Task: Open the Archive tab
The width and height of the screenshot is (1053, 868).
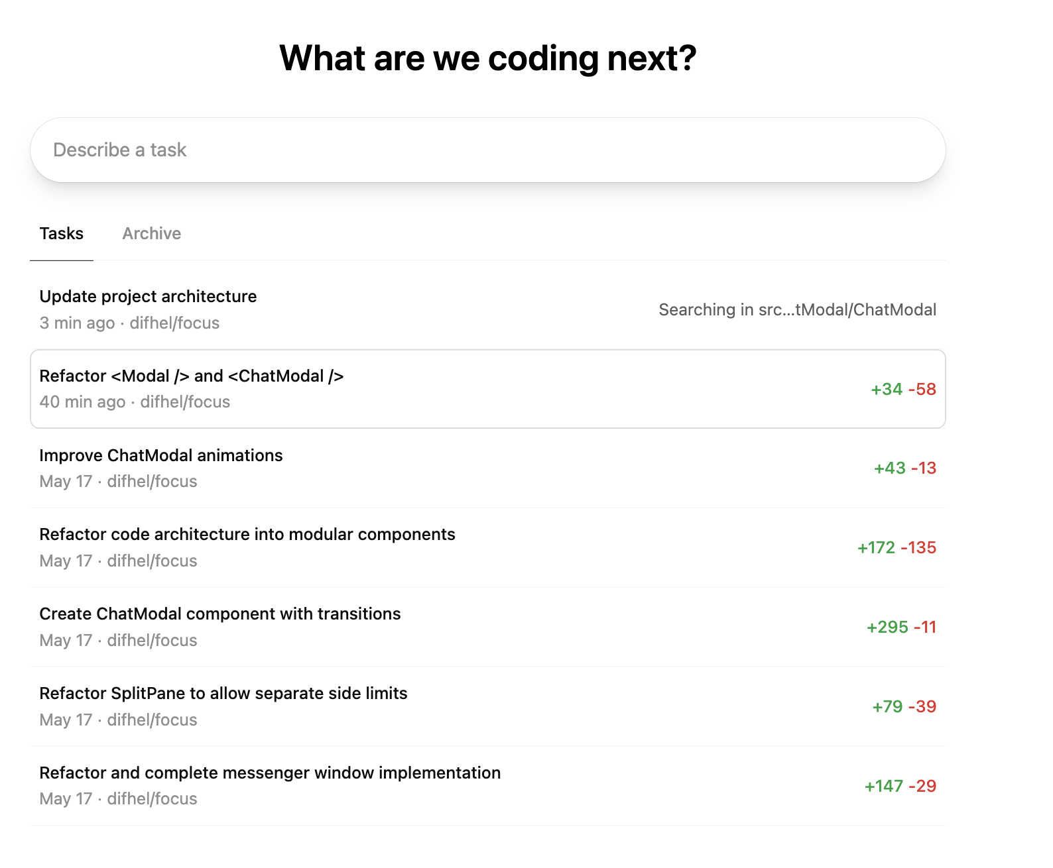Action: (152, 233)
